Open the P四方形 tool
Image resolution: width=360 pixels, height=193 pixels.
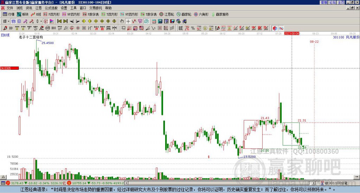tap(52, 14)
